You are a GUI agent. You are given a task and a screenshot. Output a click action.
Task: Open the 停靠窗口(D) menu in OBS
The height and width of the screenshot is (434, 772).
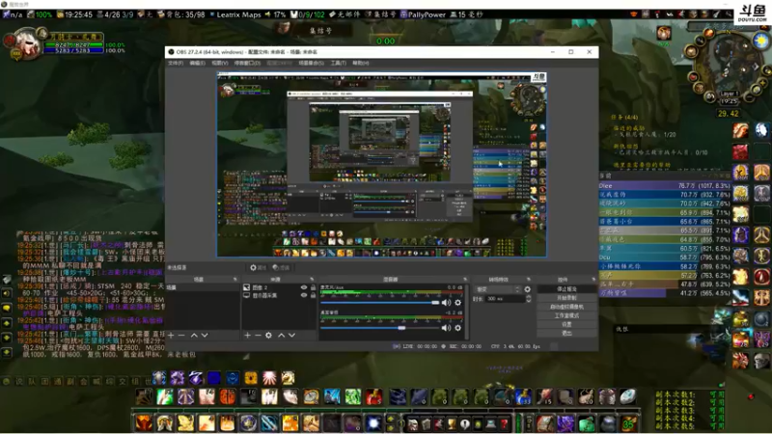pos(247,63)
